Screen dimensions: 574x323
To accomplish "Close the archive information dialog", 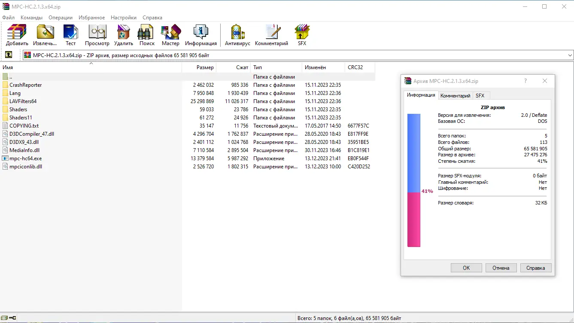I will (x=545, y=81).
